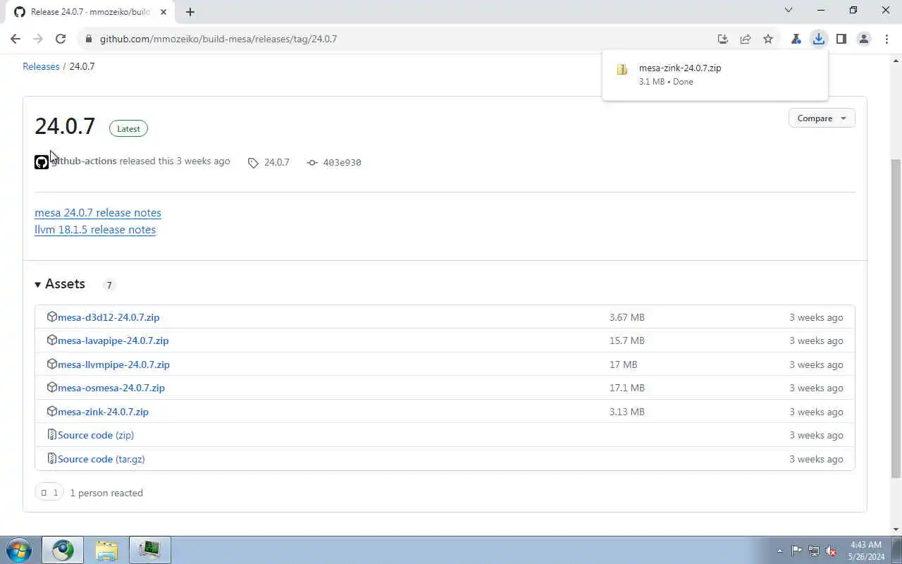
Task: Bookmark this page with the star
Action: coord(768,39)
